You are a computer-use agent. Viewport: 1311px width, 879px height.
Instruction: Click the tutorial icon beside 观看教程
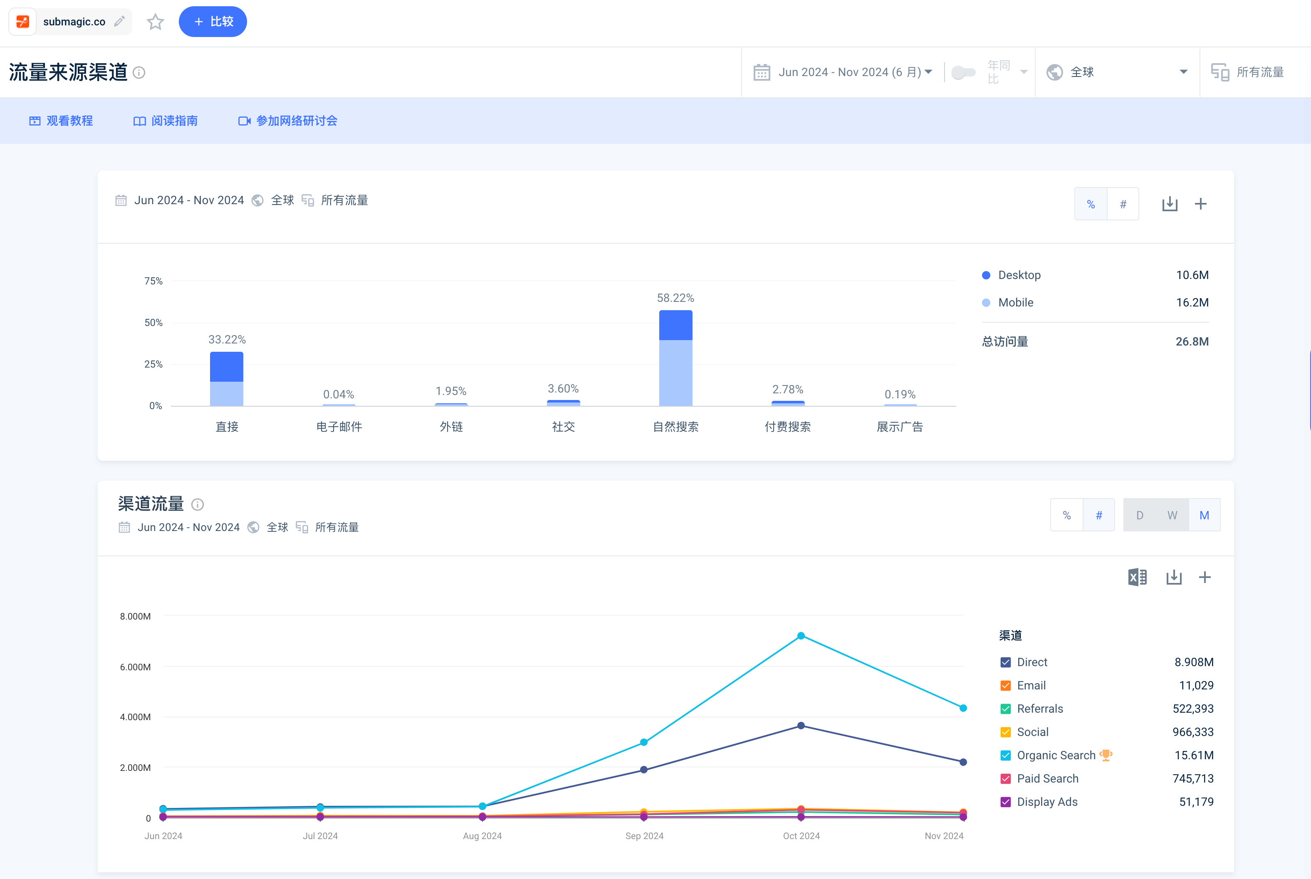click(35, 121)
